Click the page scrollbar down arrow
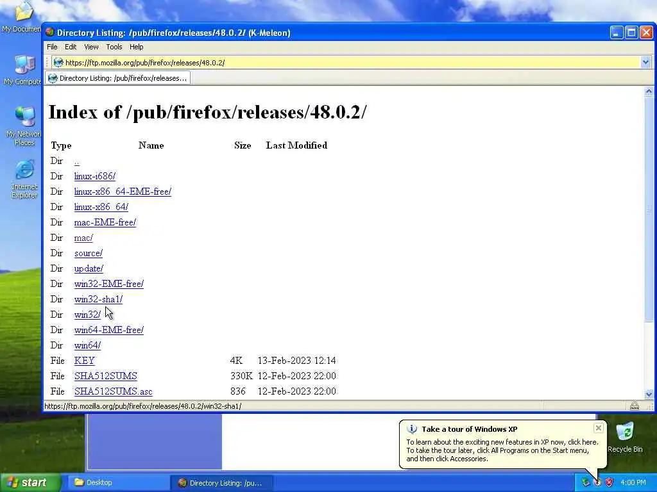657x492 pixels. coord(649,394)
